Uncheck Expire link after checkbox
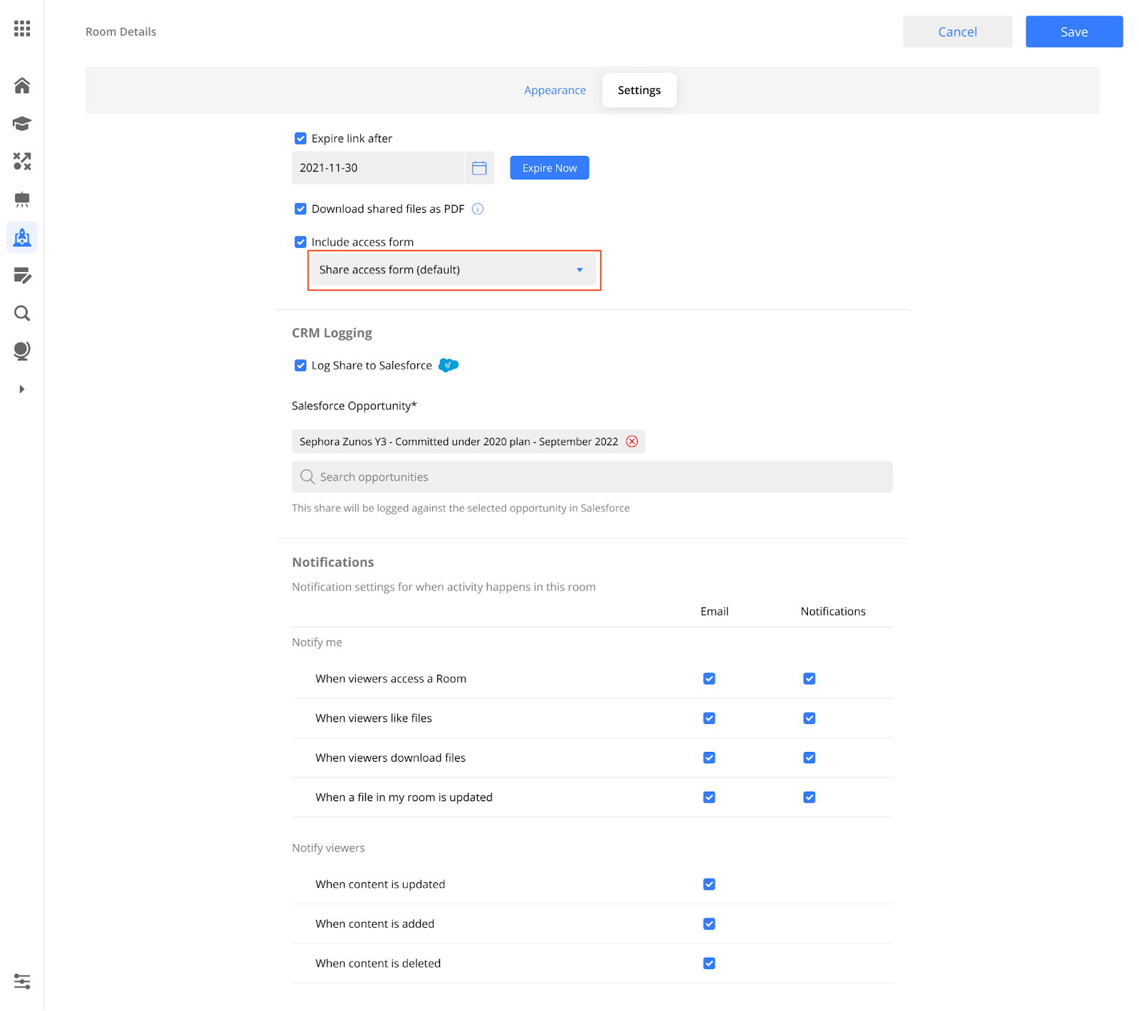The image size is (1139, 1011). tap(300, 139)
